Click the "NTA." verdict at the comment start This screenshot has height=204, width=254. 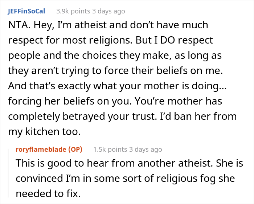17,25
